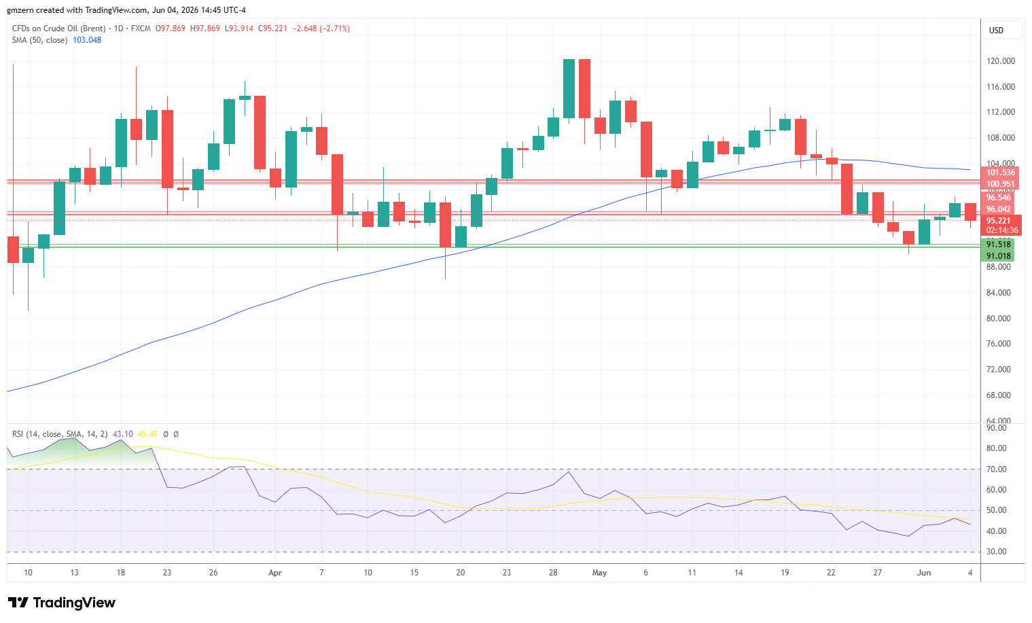
Task: Click the green 91.518 price tag
Action: point(998,245)
